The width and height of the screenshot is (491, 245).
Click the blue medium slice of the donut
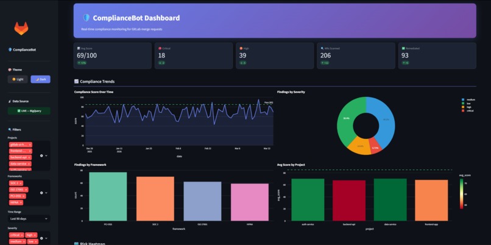pyautogui.click(x=385, y=119)
